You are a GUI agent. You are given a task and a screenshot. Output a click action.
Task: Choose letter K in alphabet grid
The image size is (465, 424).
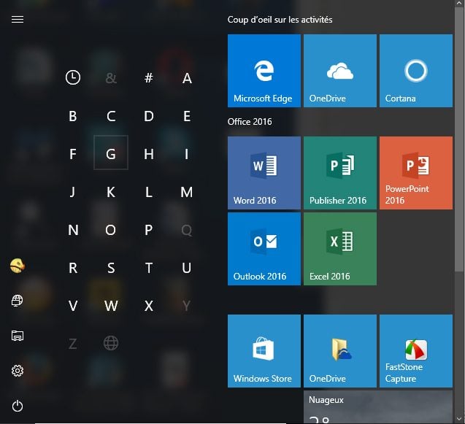tap(111, 191)
